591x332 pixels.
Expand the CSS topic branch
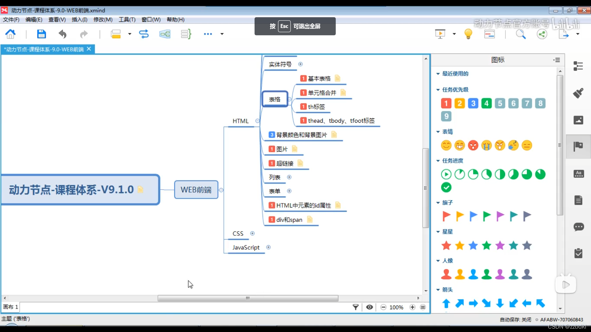point(252,233)
